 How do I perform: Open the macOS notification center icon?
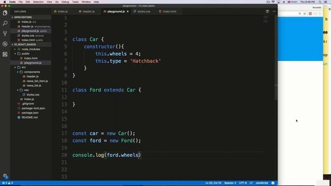325,2
